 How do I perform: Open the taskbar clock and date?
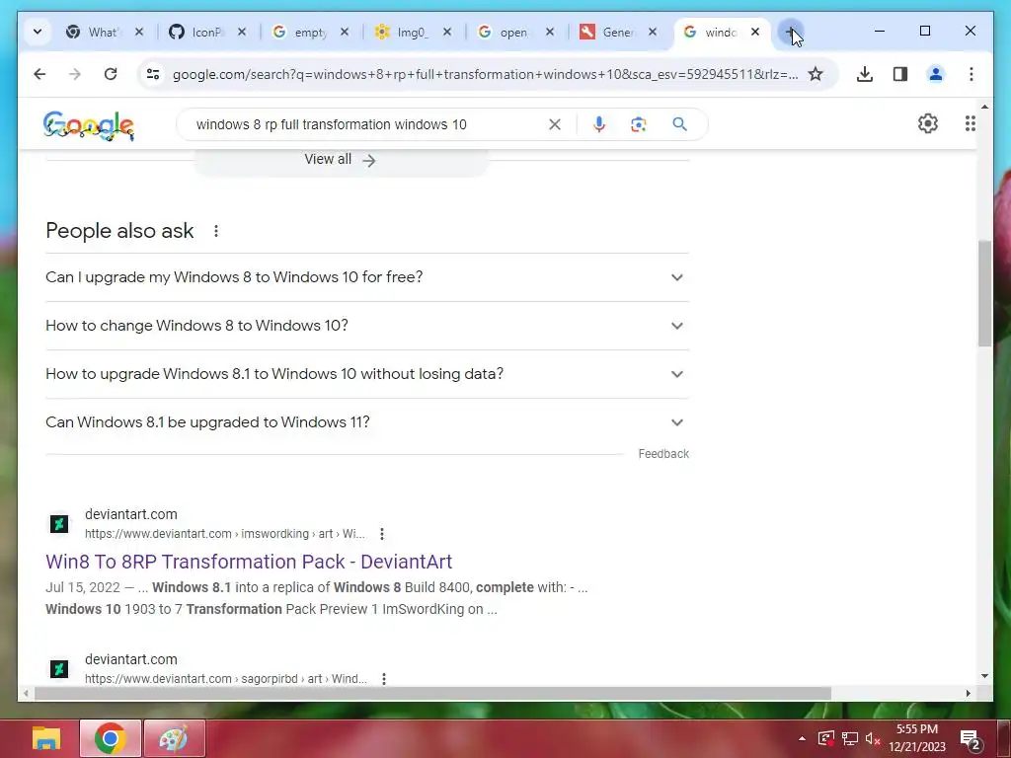(917, 738)
